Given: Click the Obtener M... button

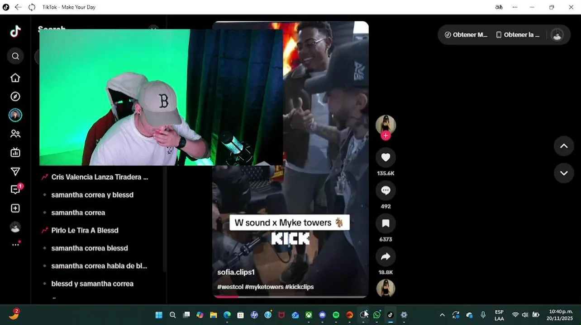Looking at the screenshot, I should pos(466,35).
